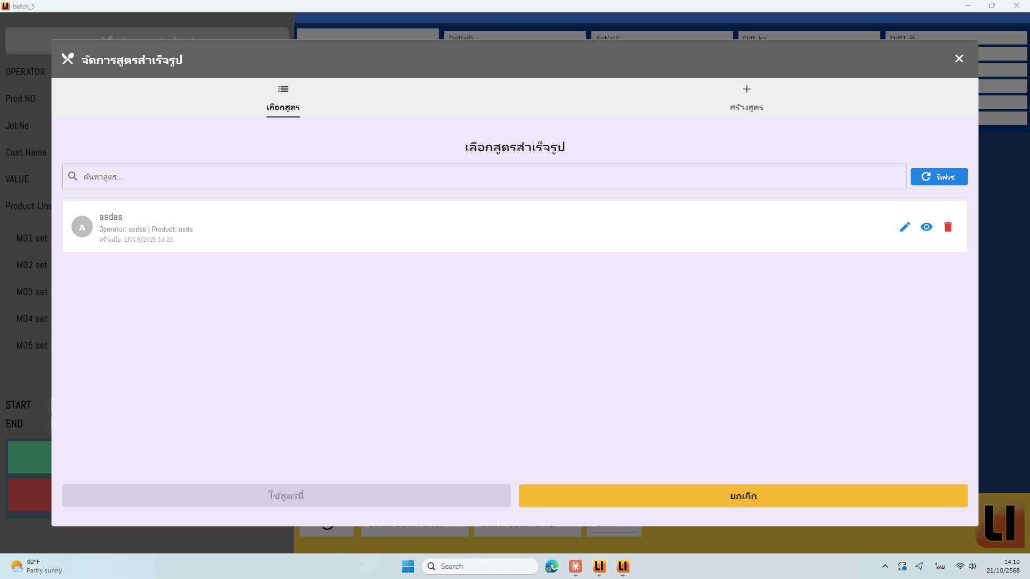
Task: Show hidden system tray icons with the chevron
Action: [885, 566]
